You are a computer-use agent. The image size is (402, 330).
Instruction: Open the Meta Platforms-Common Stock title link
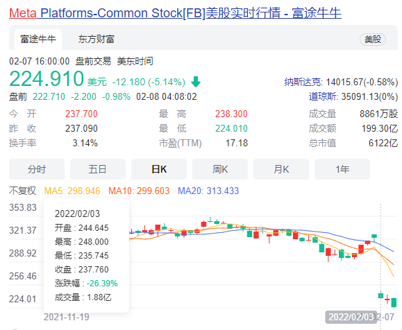(x=175, y=13)
